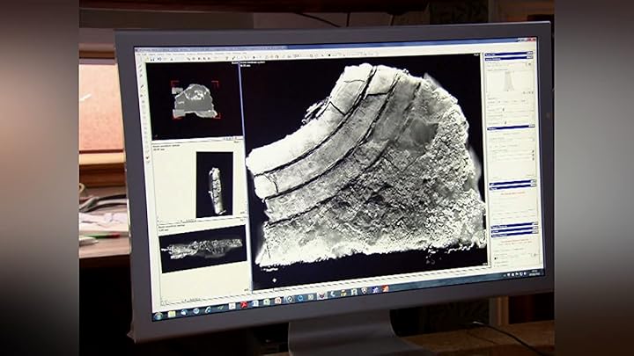Click the first icon in the top toolbar
Viewport: 634px width, 356px height.
(x=150, y=60)
